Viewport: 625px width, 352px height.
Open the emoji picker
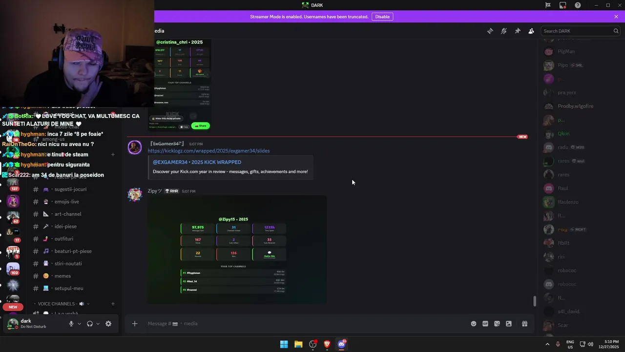tap(473, 323)
